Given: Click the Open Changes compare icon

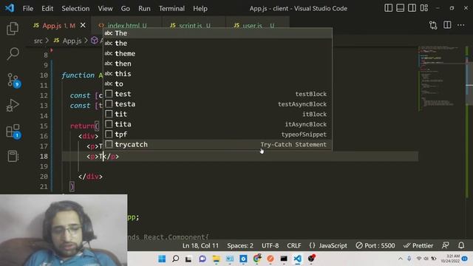Looking at the screenshot, I should point(433,25).
